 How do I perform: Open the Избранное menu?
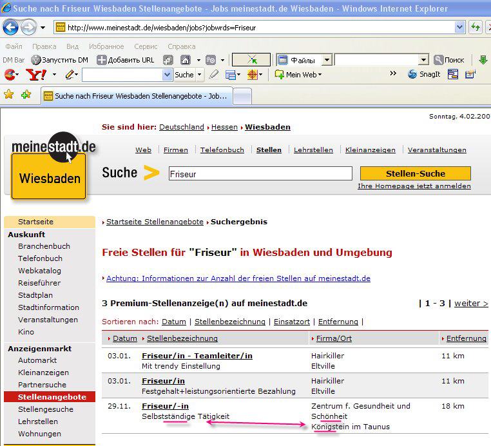click(106, 46)
